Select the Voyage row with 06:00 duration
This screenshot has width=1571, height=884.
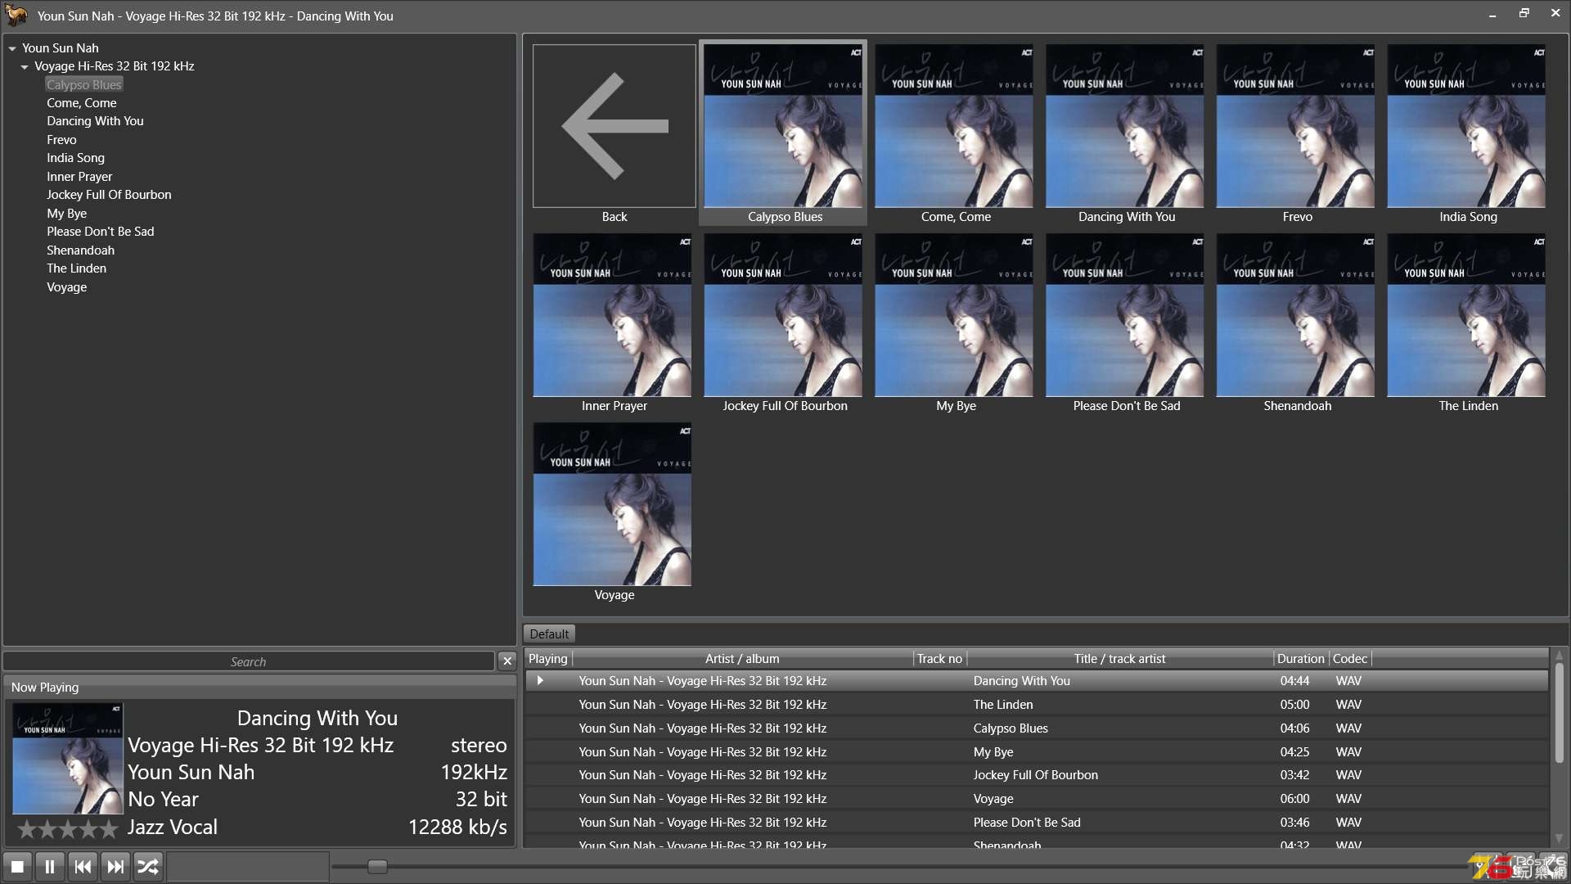tap(1037, 798)
